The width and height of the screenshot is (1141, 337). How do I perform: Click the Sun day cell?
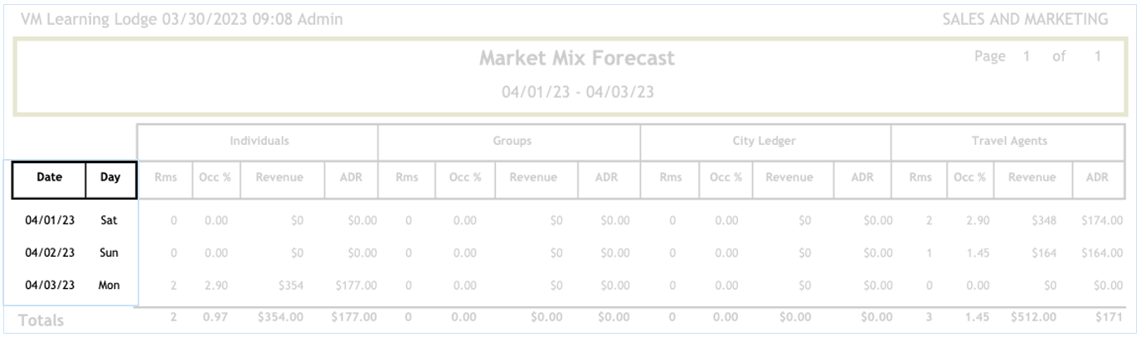click(109, 253)
